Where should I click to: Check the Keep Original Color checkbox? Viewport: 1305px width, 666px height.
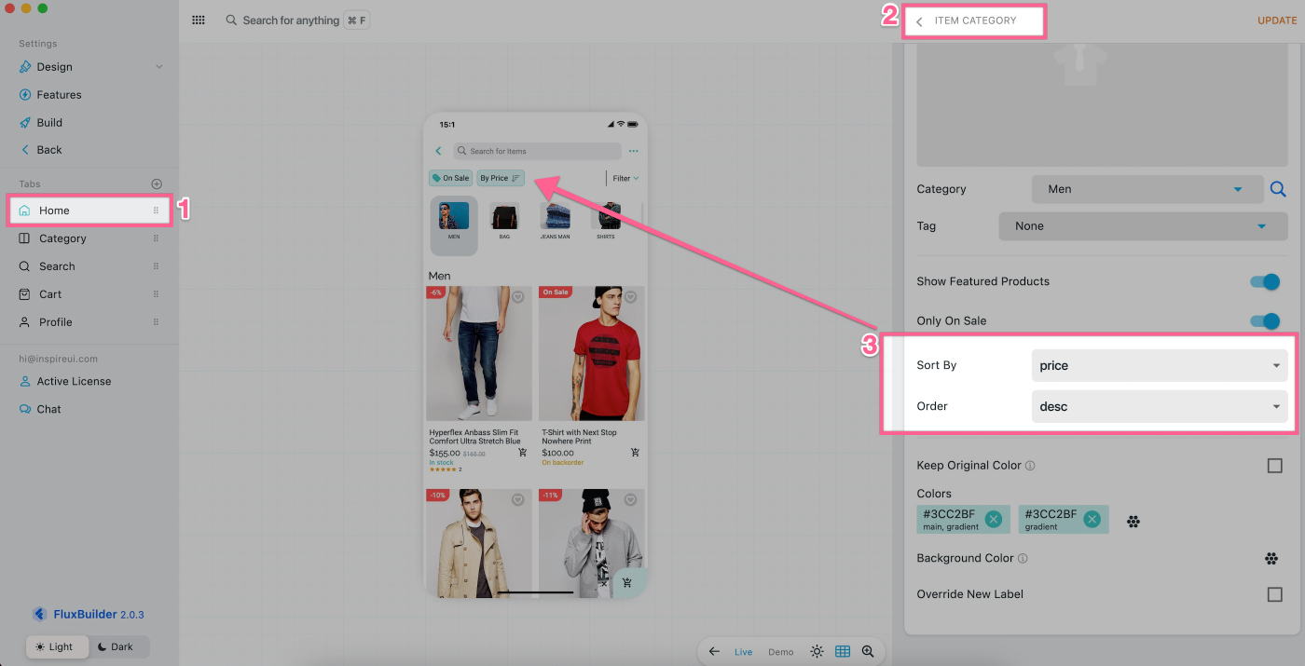tap(1274, 466)
